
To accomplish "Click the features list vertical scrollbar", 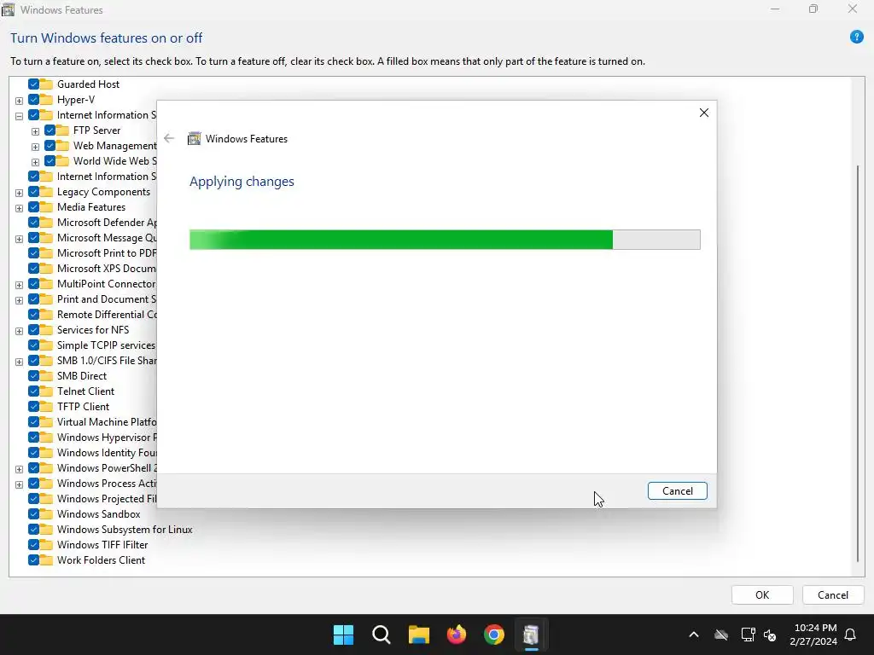I will point(858,363).
